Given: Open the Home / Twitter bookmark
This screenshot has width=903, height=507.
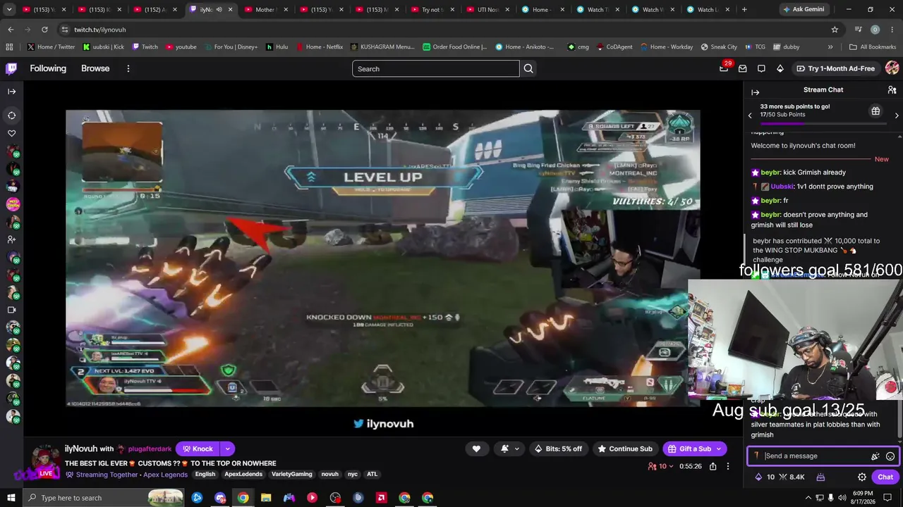Looking at the screenshot, I should point(51,47).
